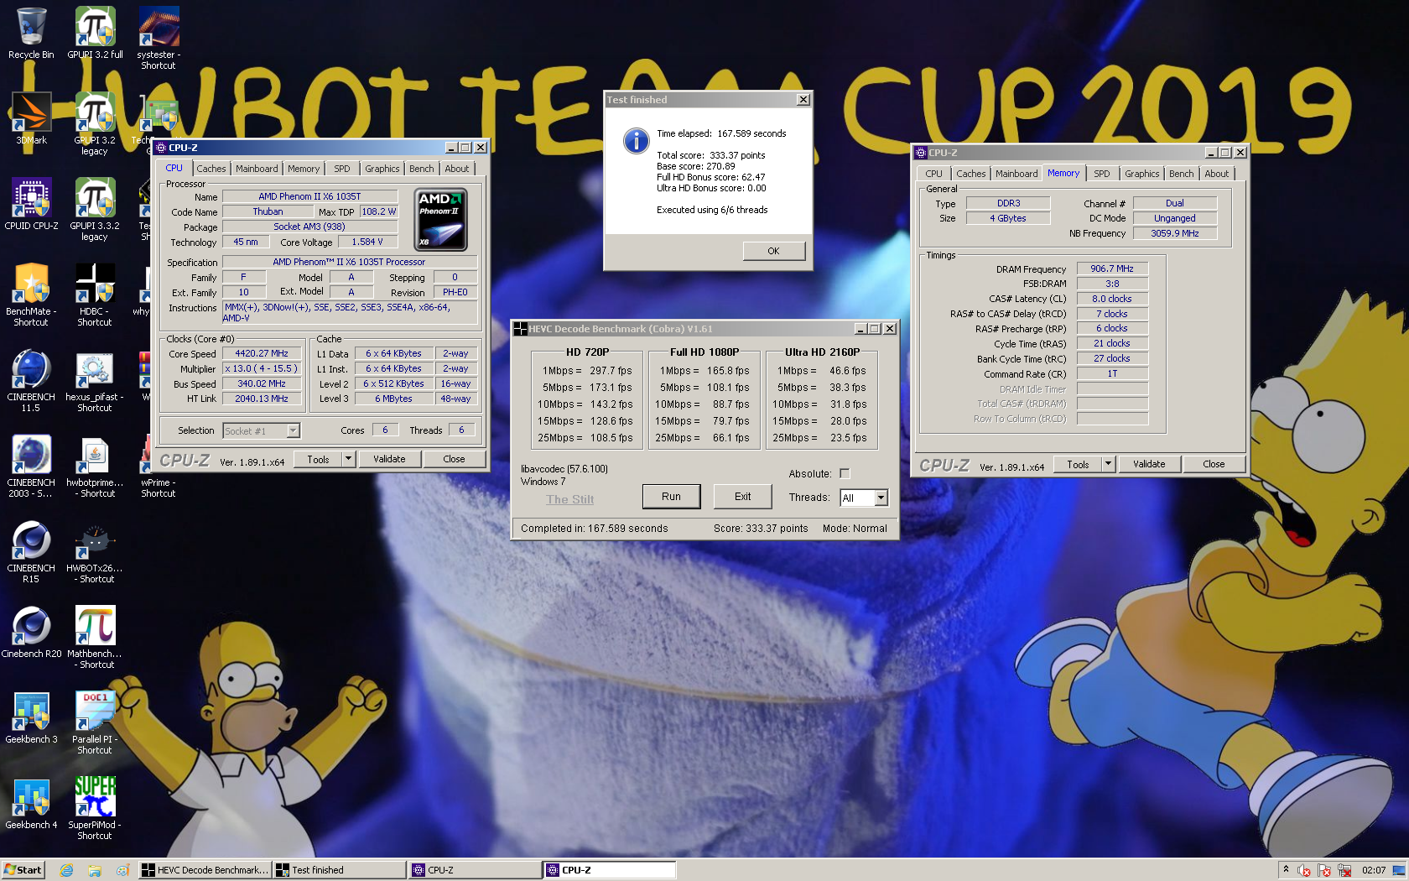Open Mathbench shortcut icon
Screen dimensions: 1409x881
coord(95,638)
